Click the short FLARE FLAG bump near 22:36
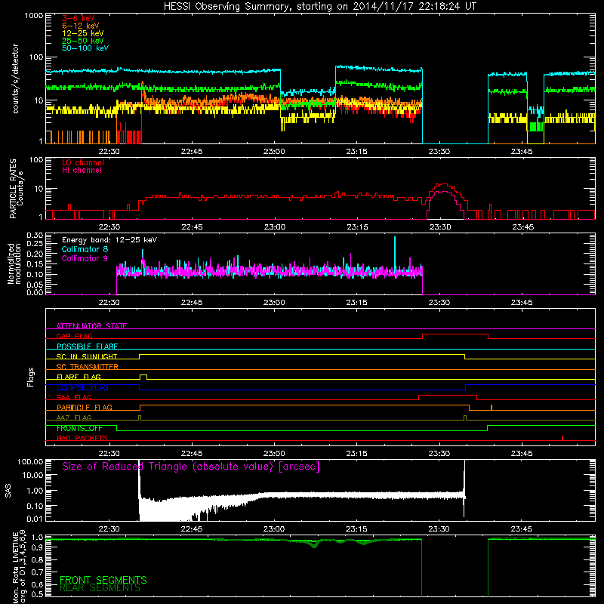This screenshot has width=604, height=604. click(x=143, y=376)
